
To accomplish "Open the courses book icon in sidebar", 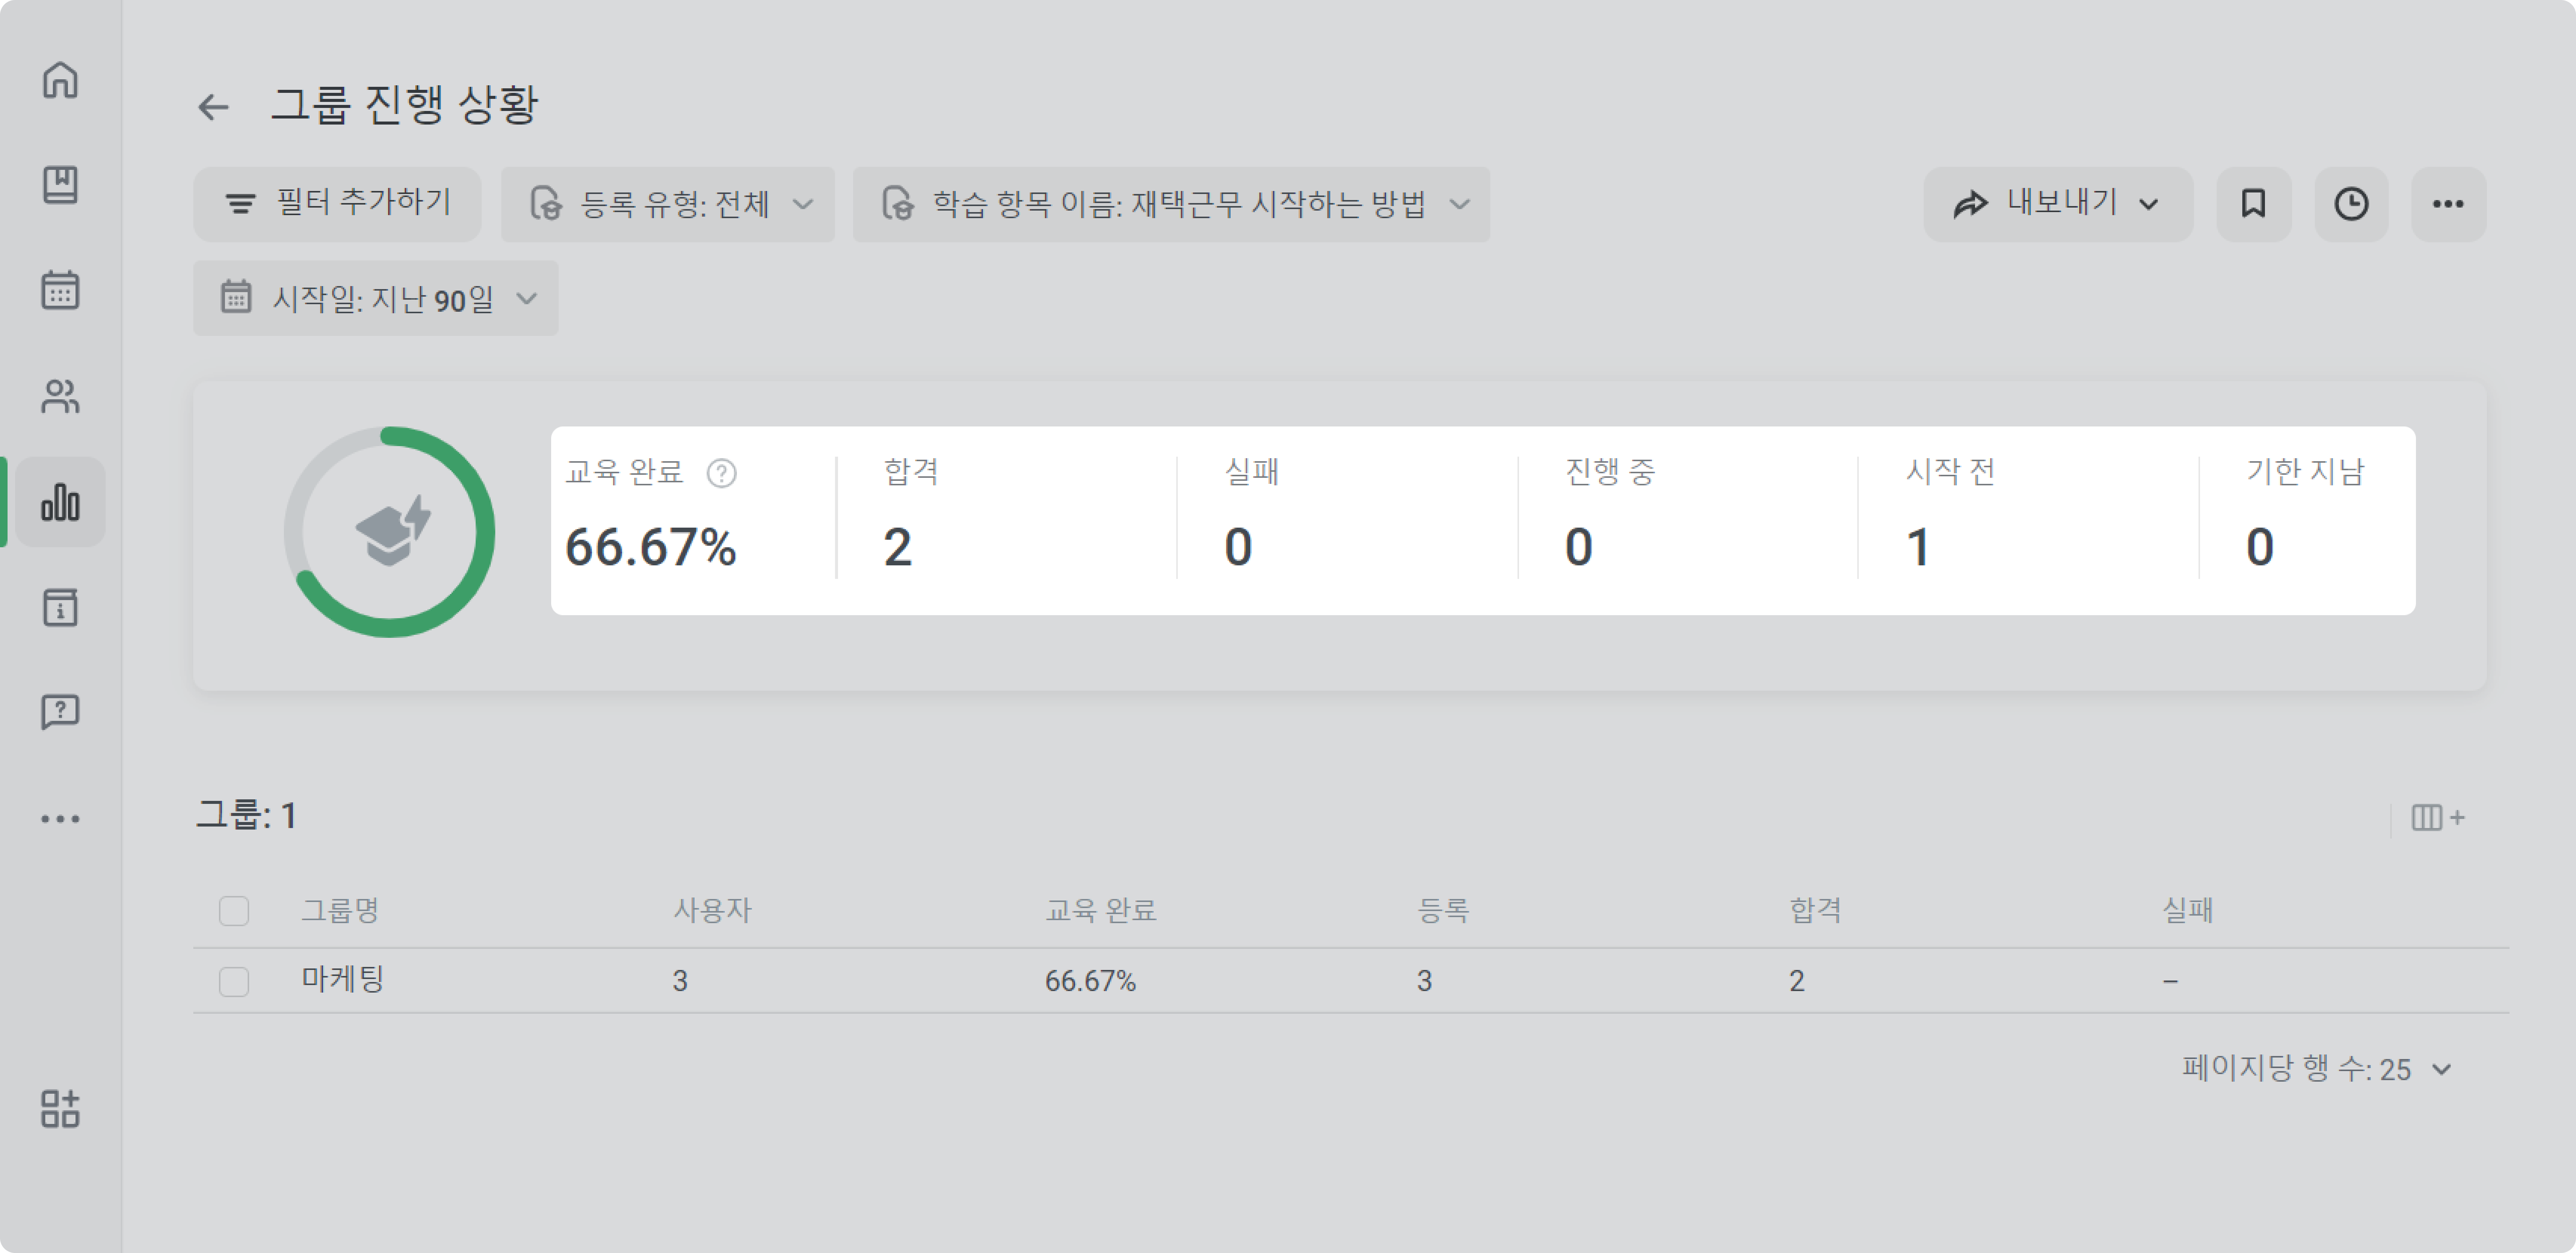I will [x=60, y=185].
